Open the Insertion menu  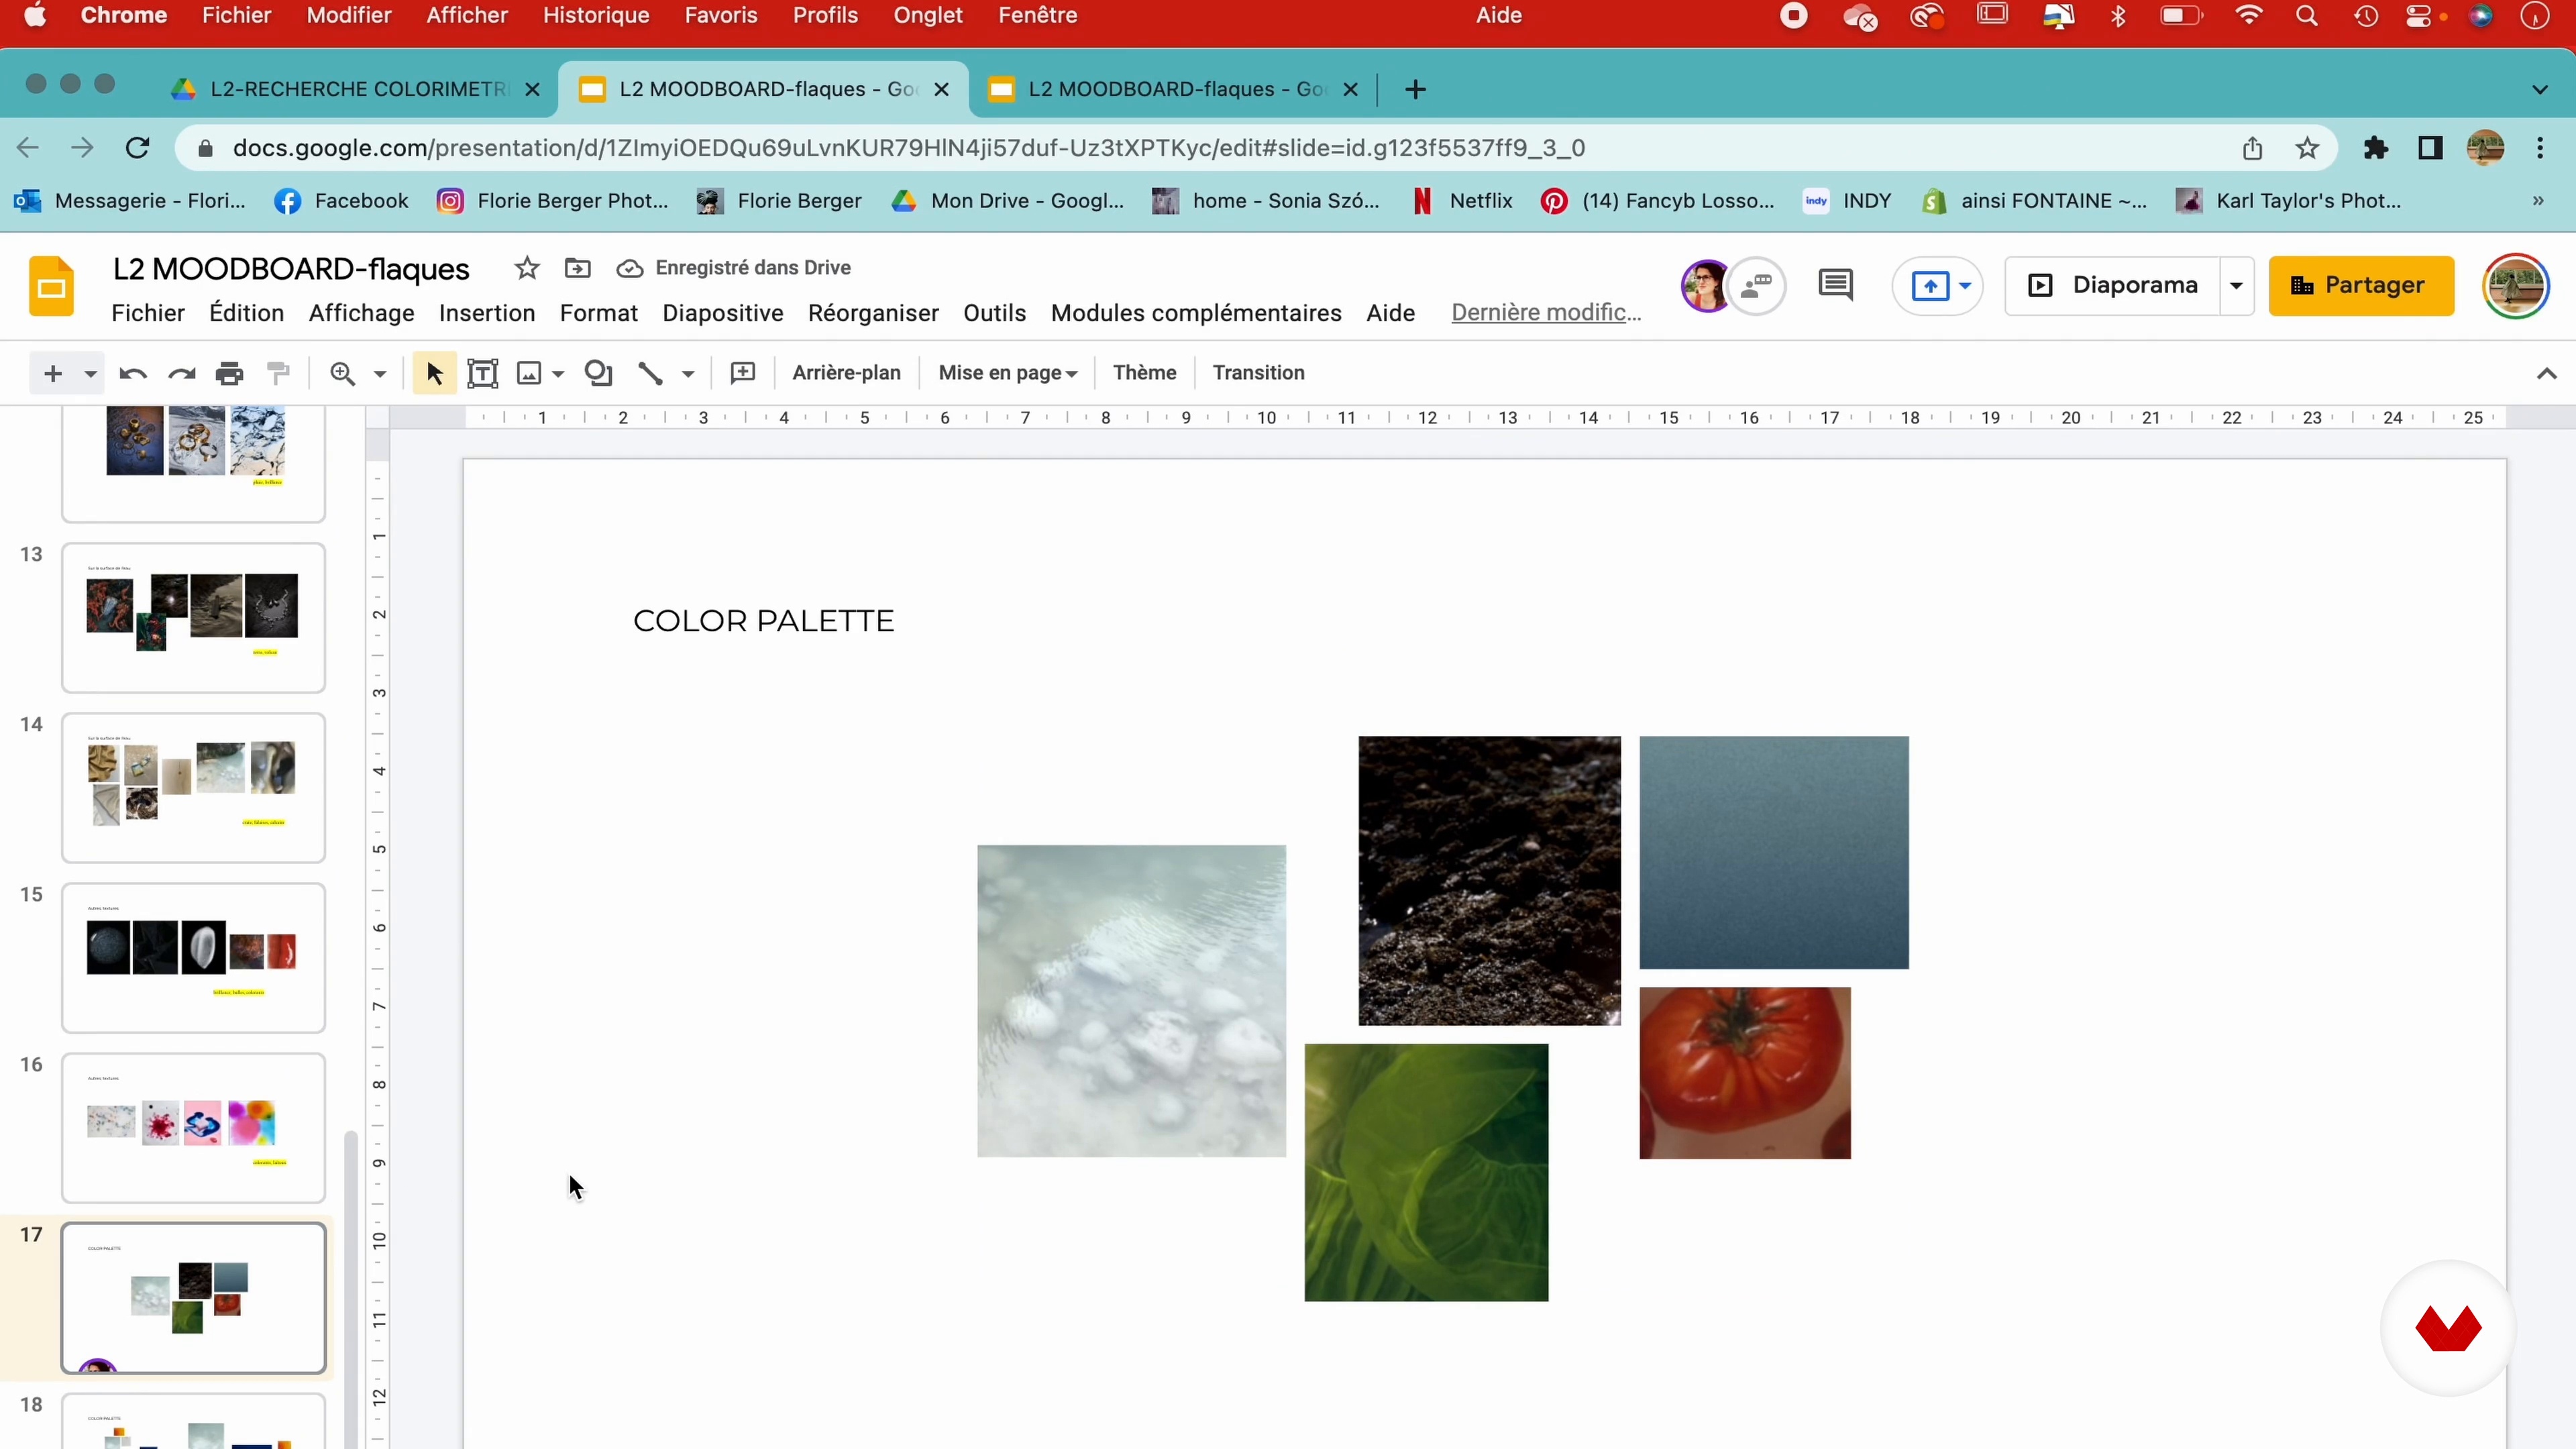[x=487, y=313]
